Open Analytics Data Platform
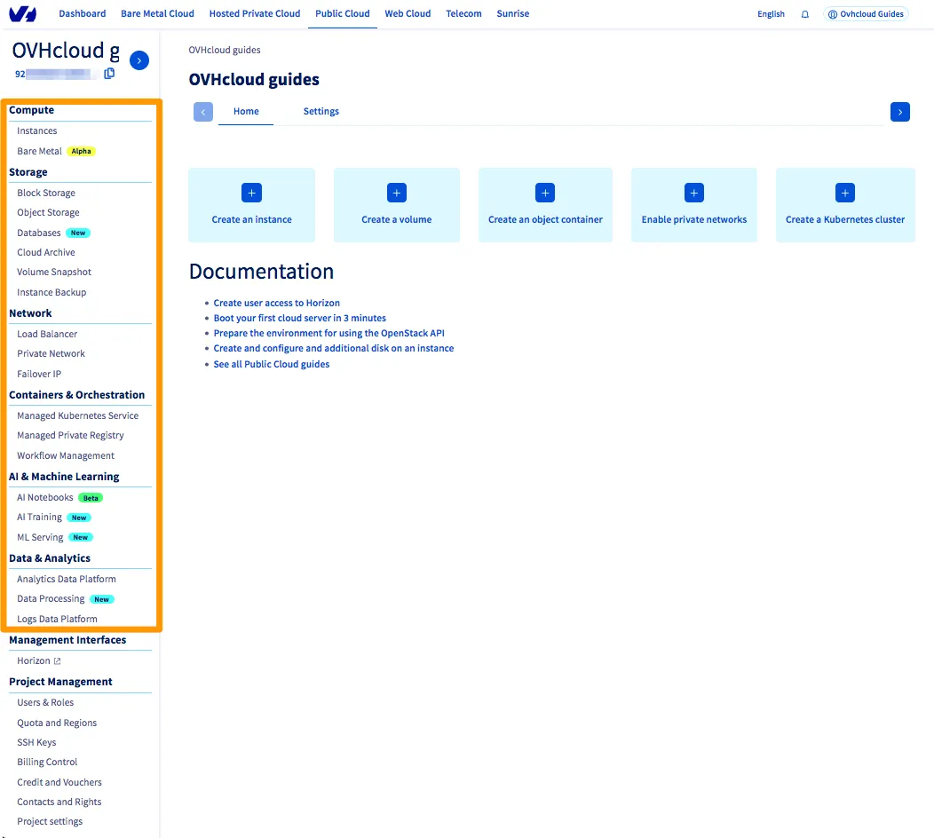Screen dimensions: 934x838 (x=66, y=579)
